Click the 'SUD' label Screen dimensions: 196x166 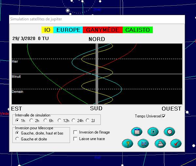pos(96,108)
